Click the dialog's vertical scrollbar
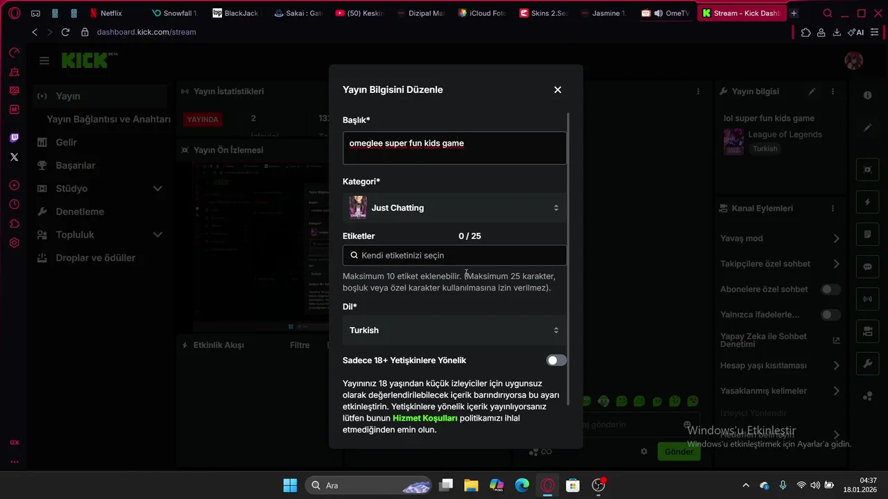Screen dimensions: 888x499 pyautogui.click(x=568, y=260)
